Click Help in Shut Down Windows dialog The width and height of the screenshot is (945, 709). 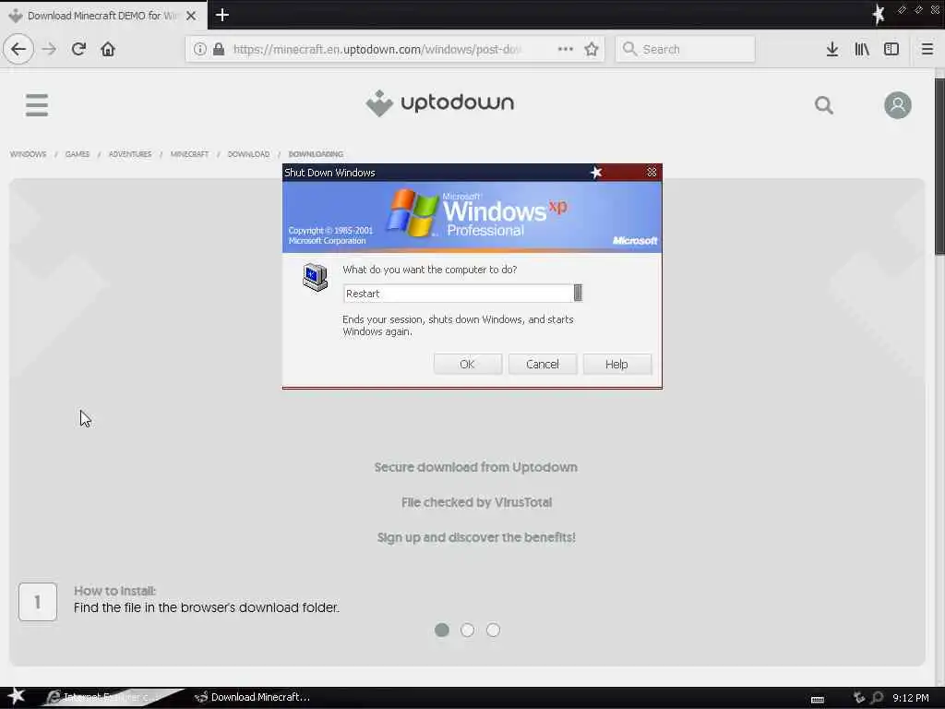click(616, 364)
